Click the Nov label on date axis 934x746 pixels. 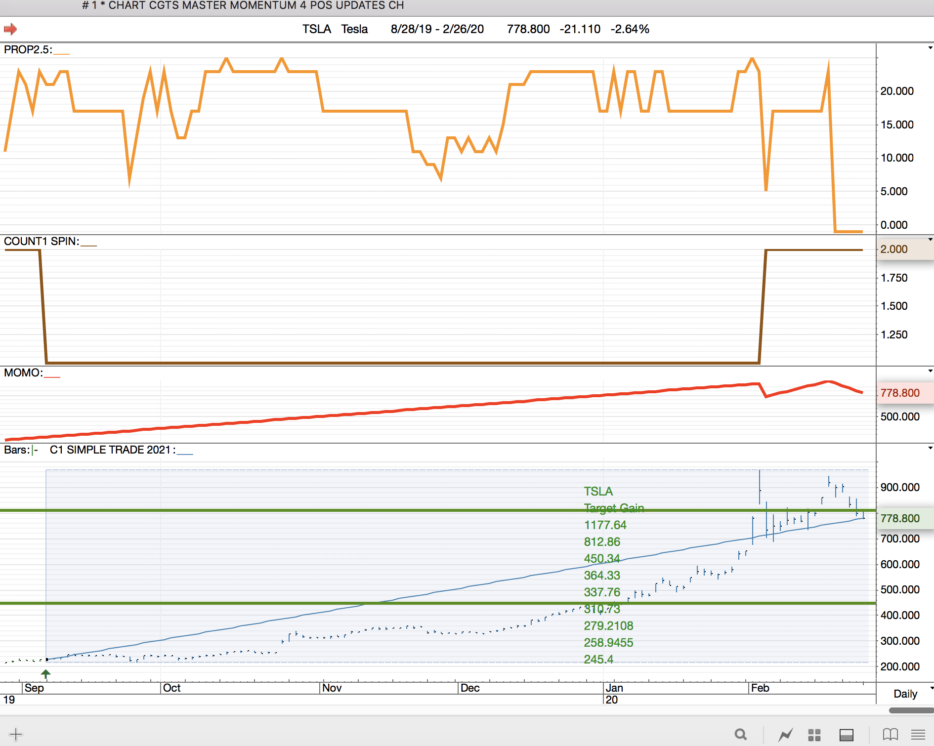coord(332,688)
